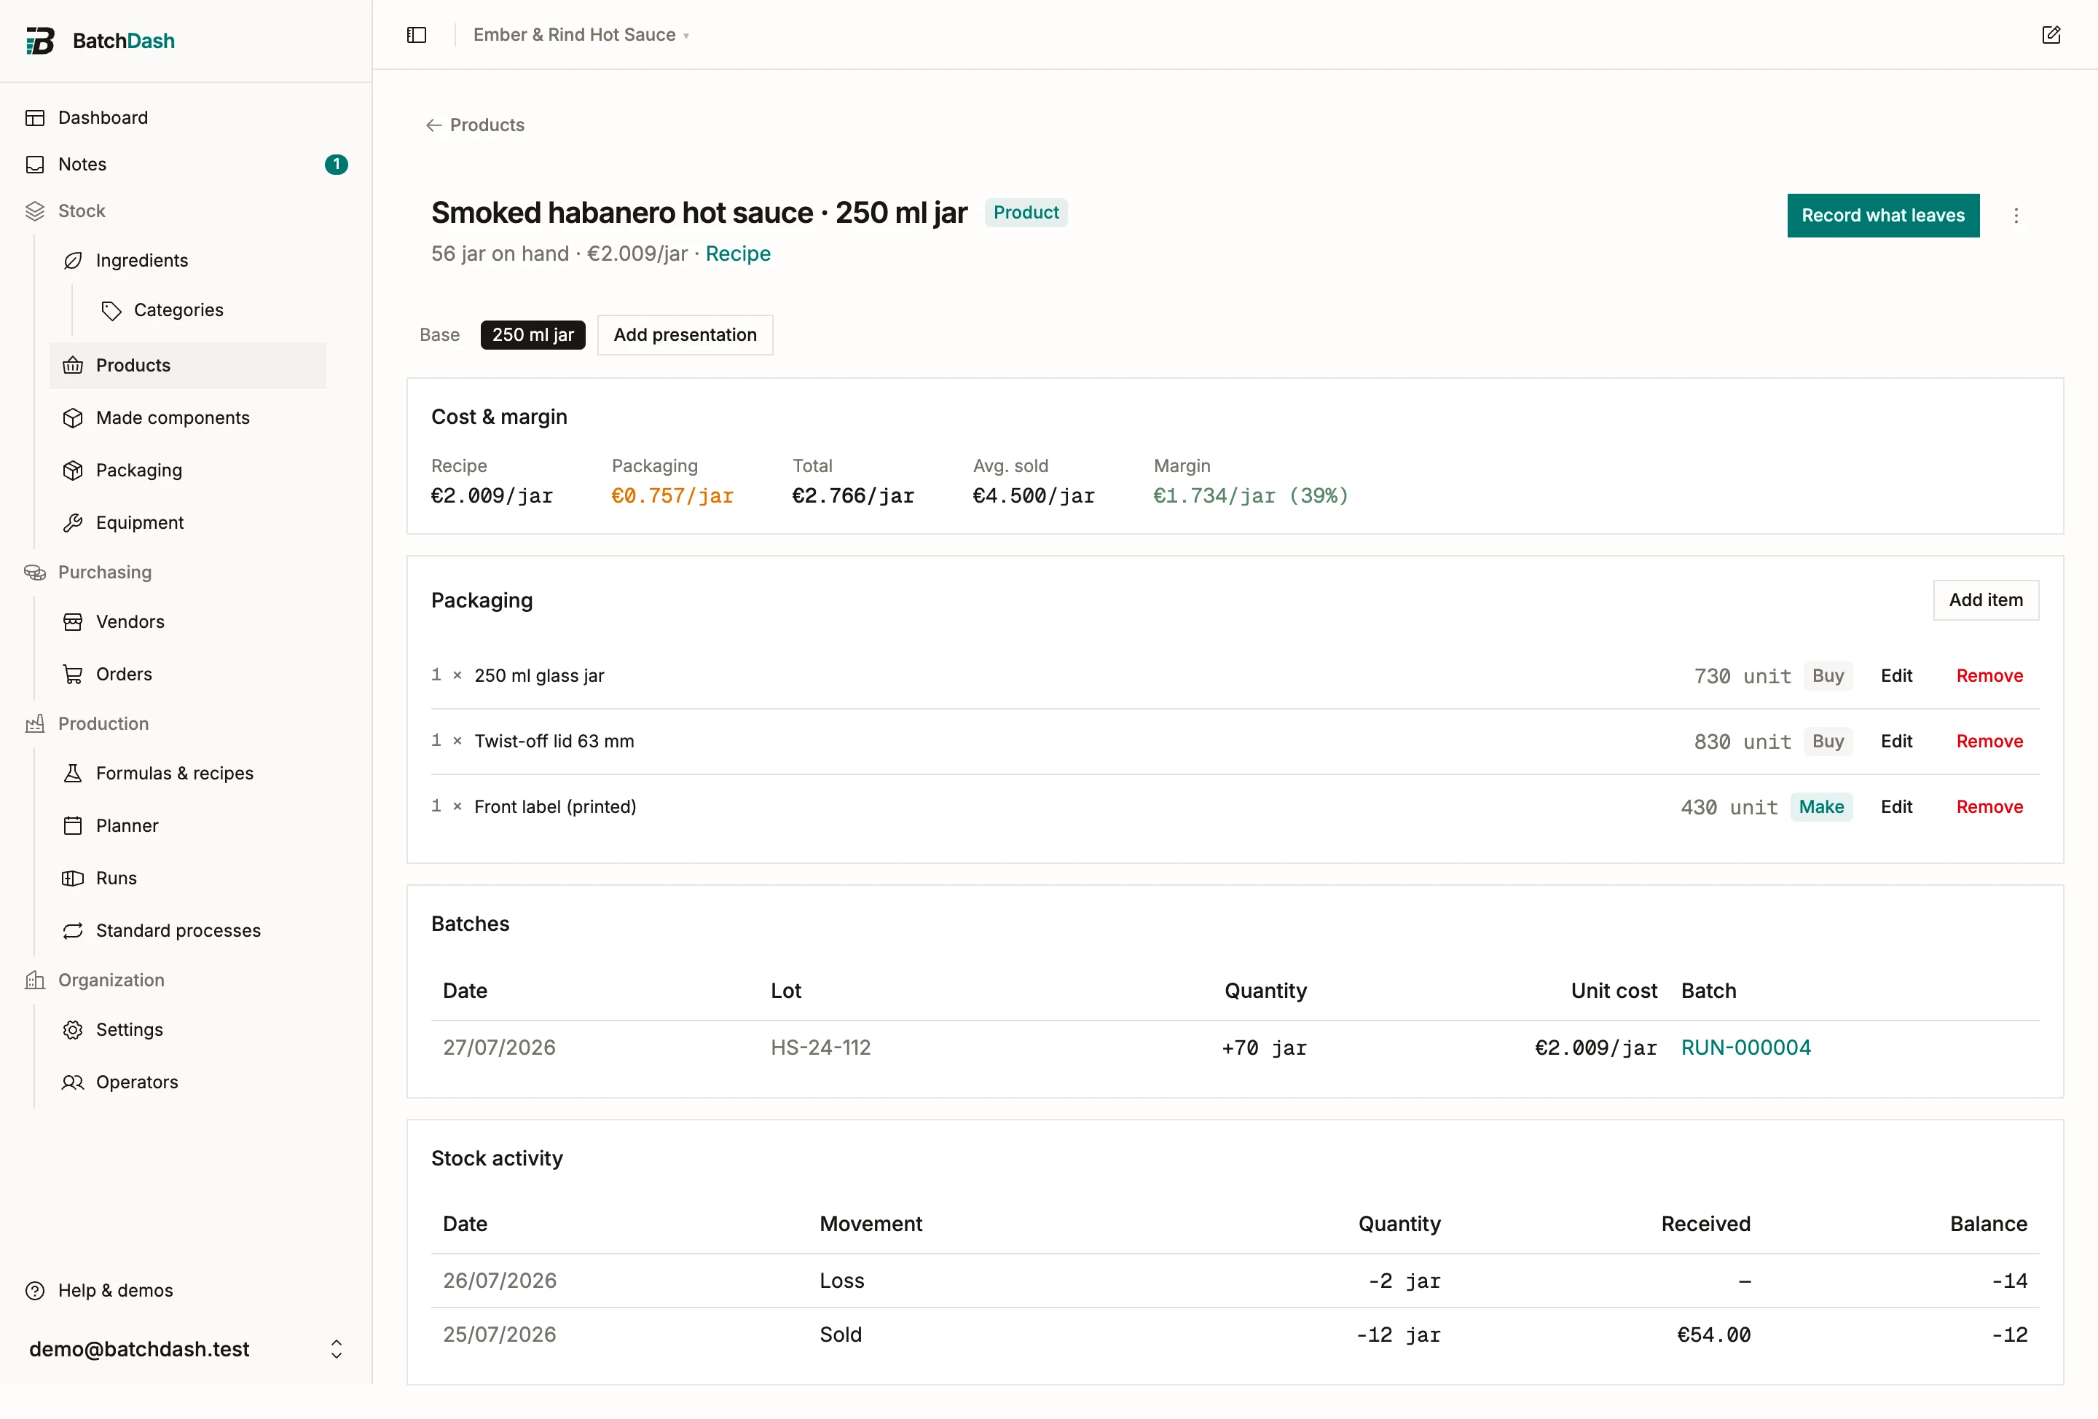Click the Packaging box icon in sidebar
The width and height of the screenshot is (2098, 1419).
pos(73,471)
